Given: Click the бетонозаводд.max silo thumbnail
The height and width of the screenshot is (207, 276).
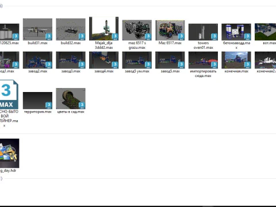Looking at the screenshot, I should [x=236, y=32].
